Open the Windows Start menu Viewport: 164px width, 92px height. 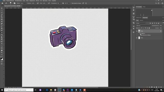click(x=2, y=90)
